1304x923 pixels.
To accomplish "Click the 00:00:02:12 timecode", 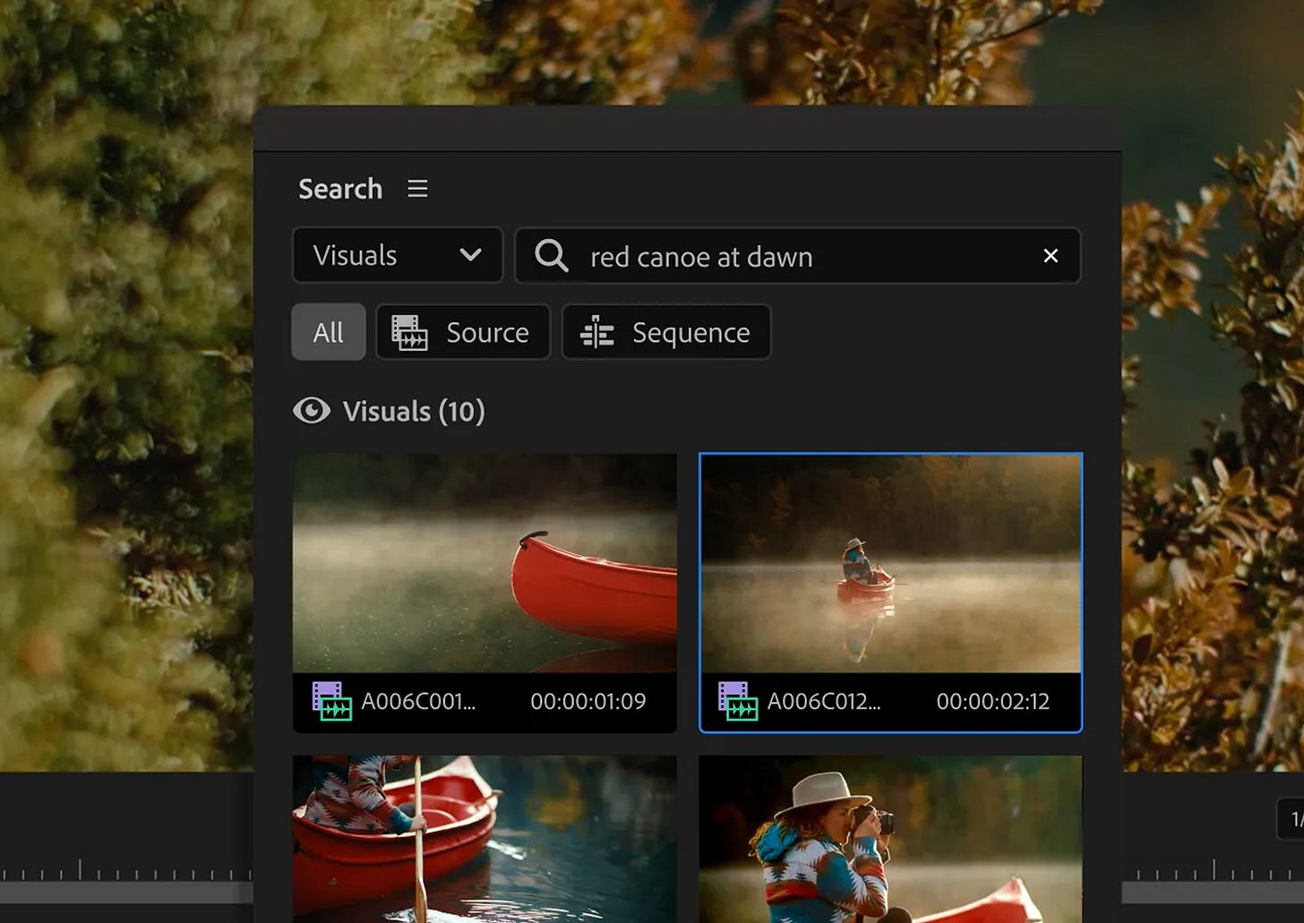I will click(993, 702).
